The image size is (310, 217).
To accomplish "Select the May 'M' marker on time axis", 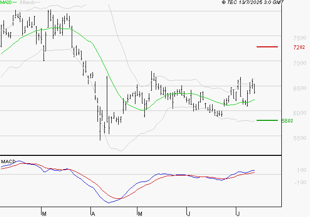I will coord(140,213).
